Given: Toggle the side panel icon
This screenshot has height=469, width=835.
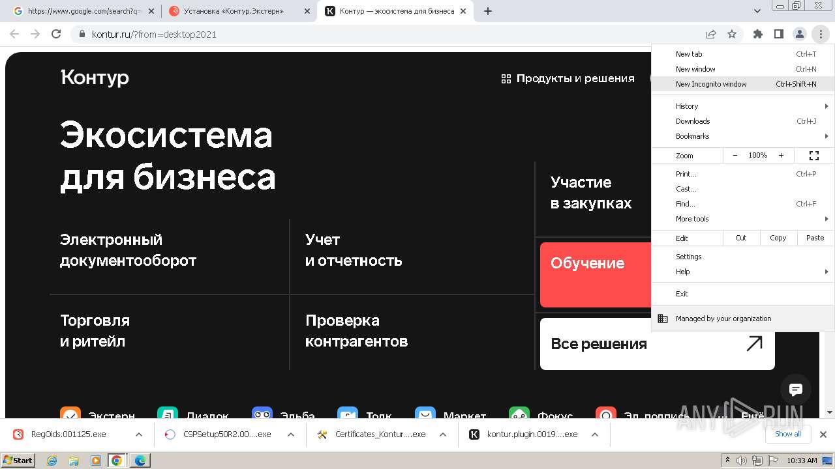Looking at the screenshot, I should pos(778,34).
